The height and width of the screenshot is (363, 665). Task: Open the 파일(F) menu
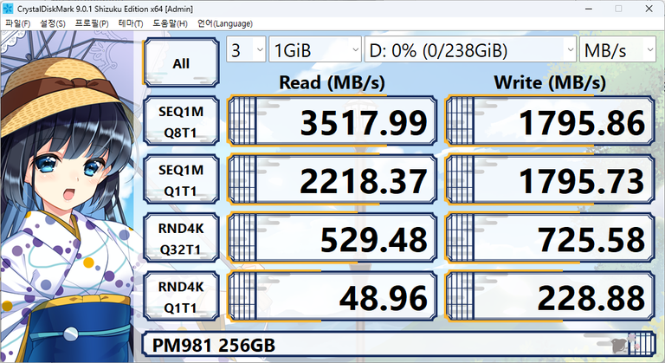point(18,23)
